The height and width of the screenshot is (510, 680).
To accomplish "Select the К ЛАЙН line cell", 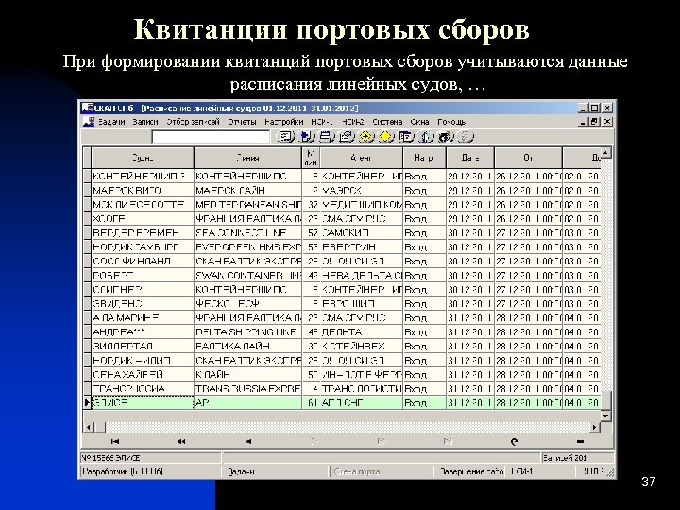I will [248, 375].
